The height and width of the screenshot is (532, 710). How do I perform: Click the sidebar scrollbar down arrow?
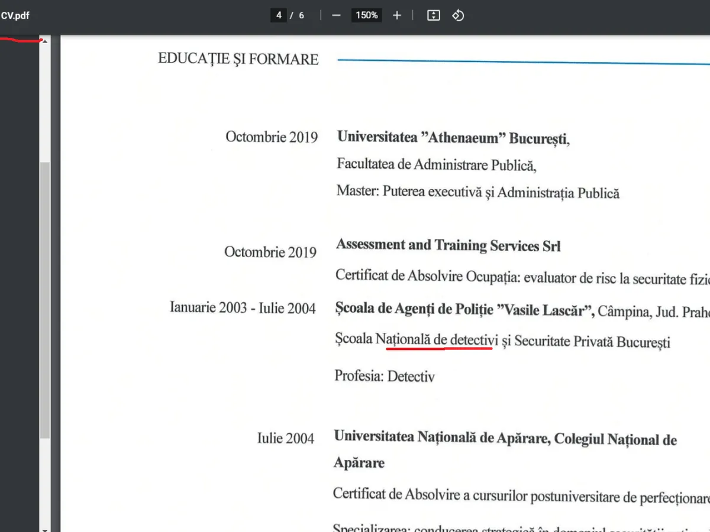pyautogui.click(x=45, y=527)
